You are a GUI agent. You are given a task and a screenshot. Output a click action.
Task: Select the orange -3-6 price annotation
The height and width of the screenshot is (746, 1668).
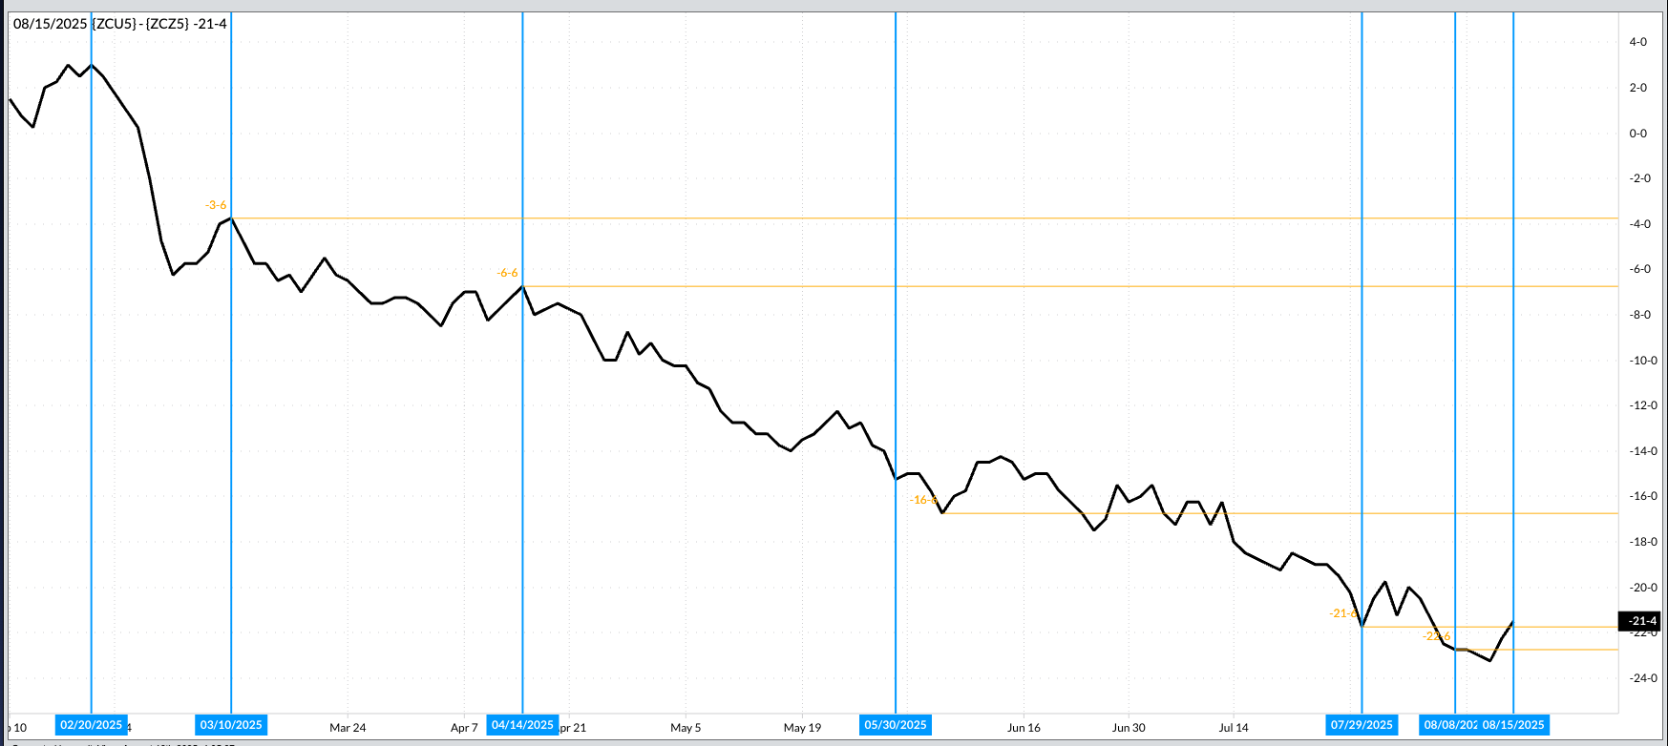[216, 205]
